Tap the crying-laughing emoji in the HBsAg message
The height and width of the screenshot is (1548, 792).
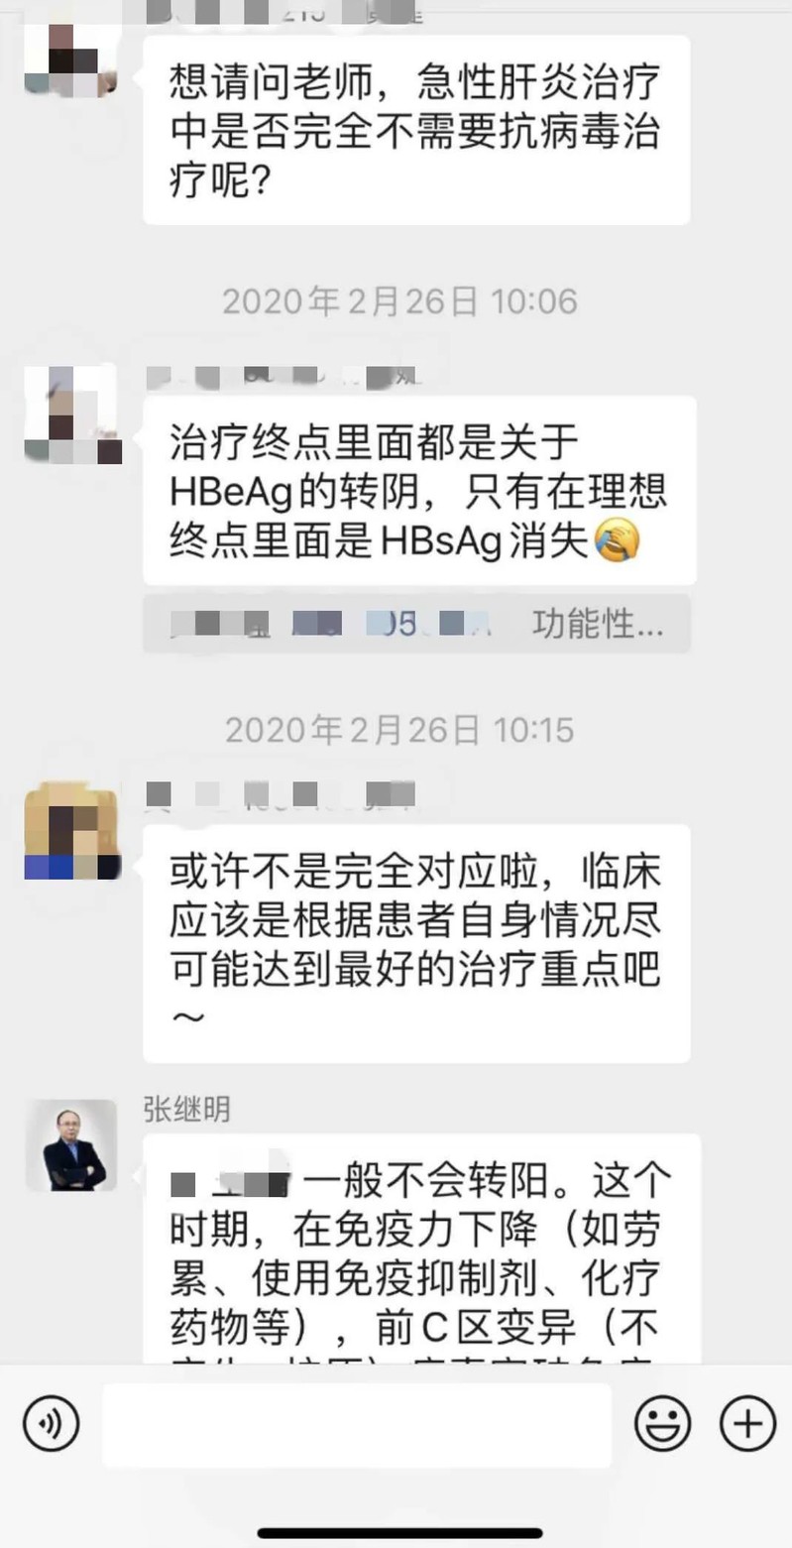click(x=617, y=542)
